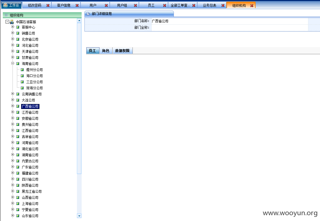Viewport: 320px width, 221px height.
Task: Click the department icon beside 贵州省公司
Action: [18, 124]
